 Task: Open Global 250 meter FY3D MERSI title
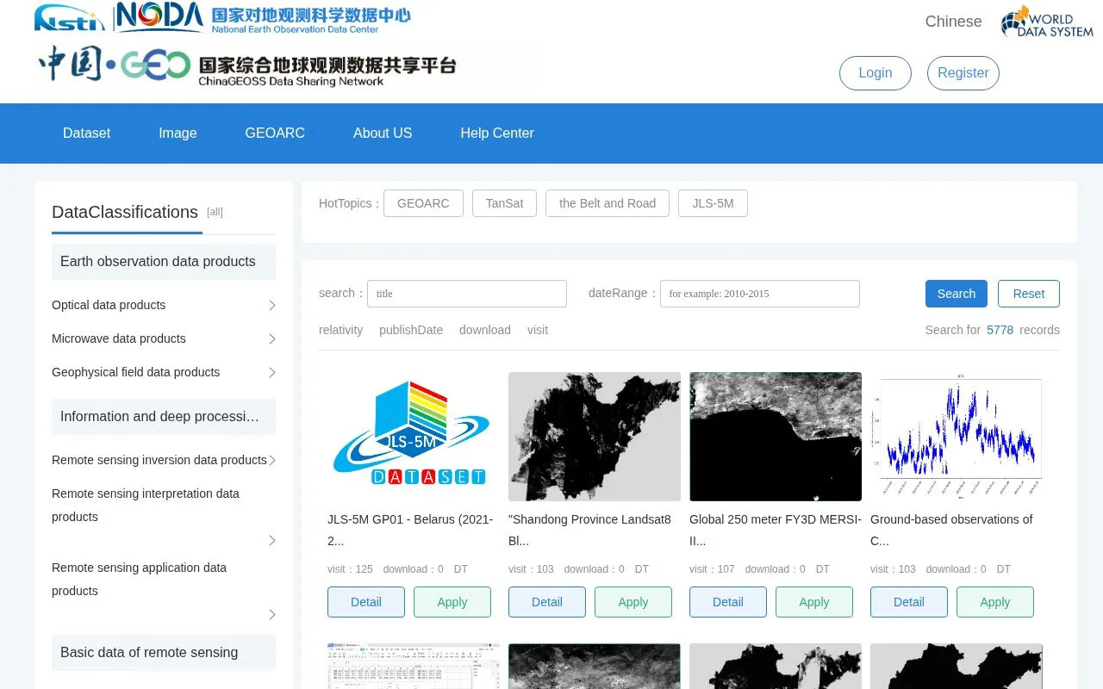point(776,531)
